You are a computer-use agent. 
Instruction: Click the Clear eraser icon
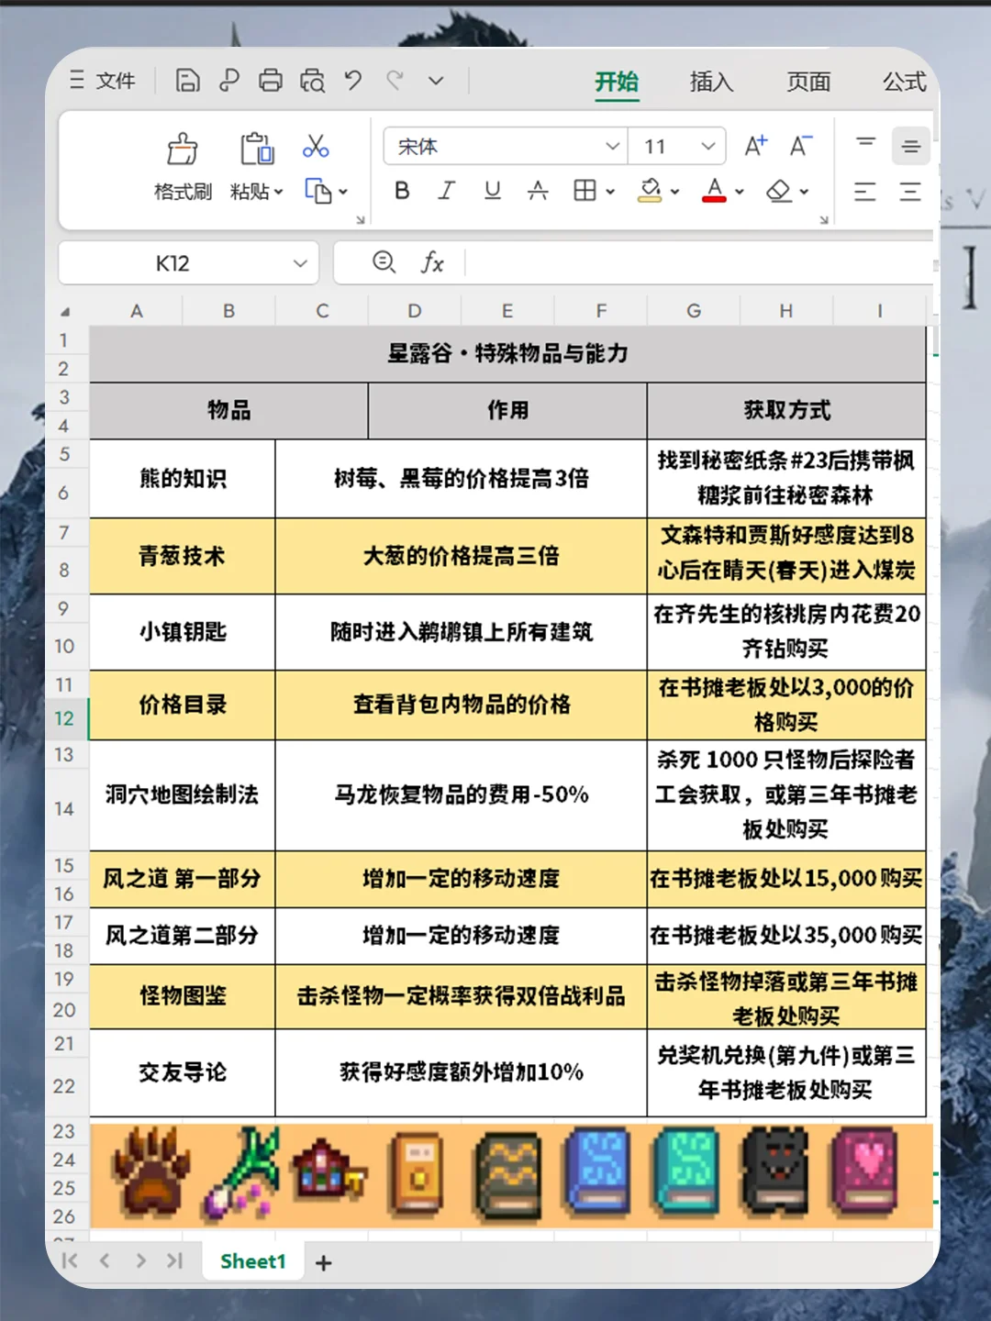[779, 191]
